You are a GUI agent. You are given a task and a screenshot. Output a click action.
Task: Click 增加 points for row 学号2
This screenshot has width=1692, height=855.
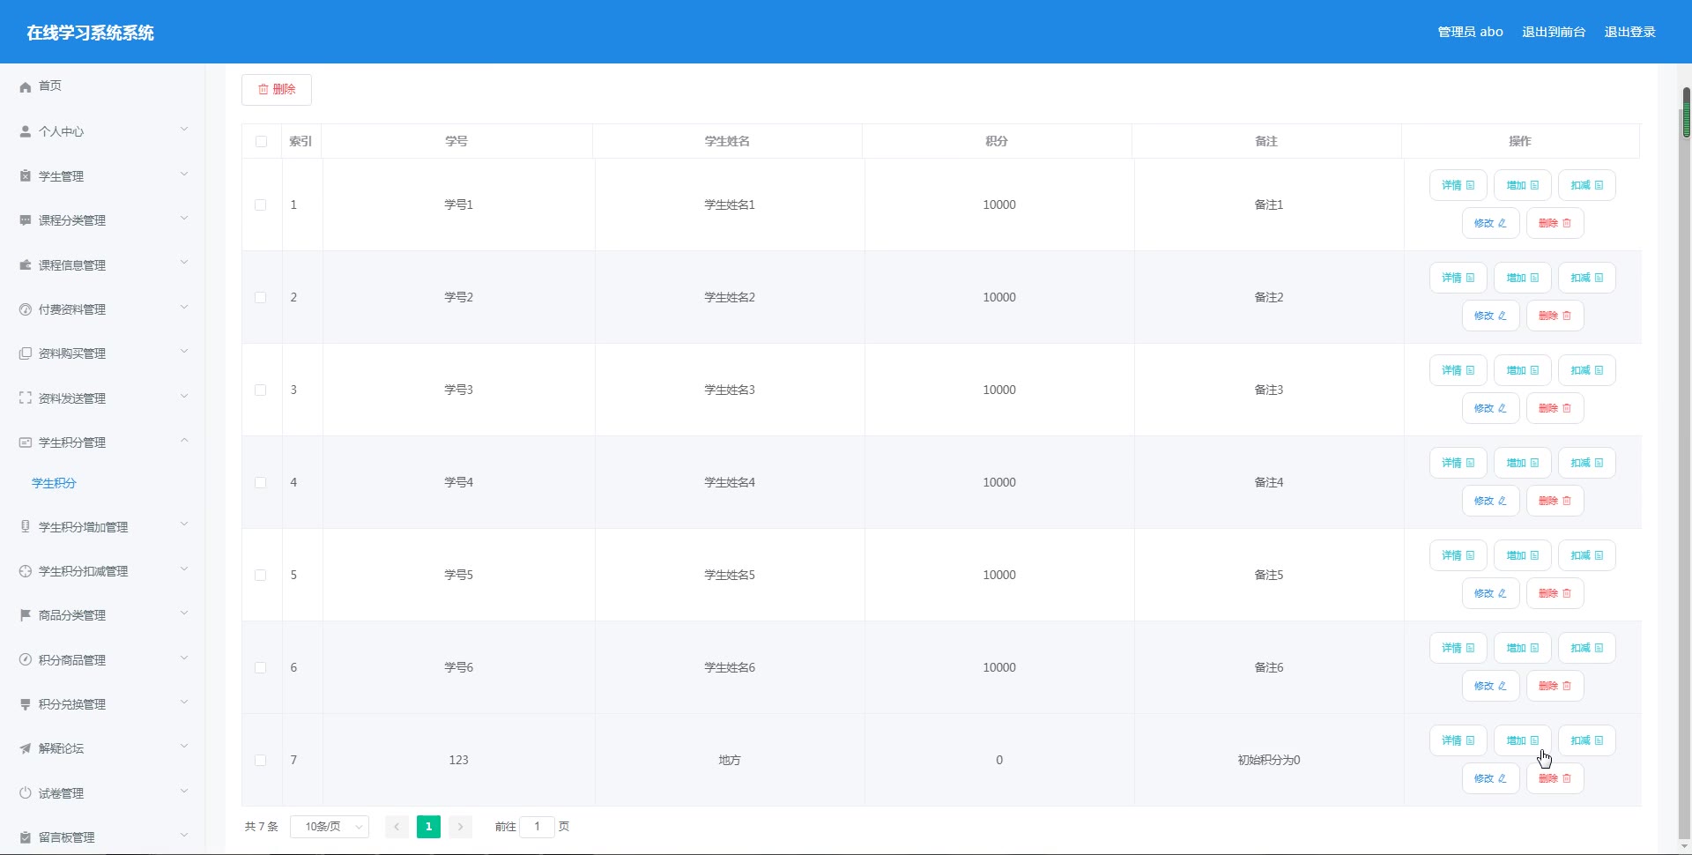(x=1522, y=278)
